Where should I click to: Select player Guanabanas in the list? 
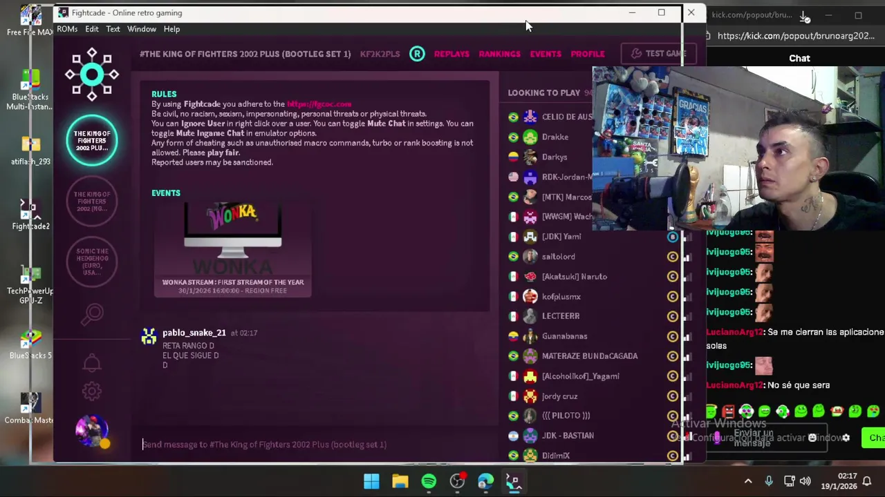(x=564, y=336)
